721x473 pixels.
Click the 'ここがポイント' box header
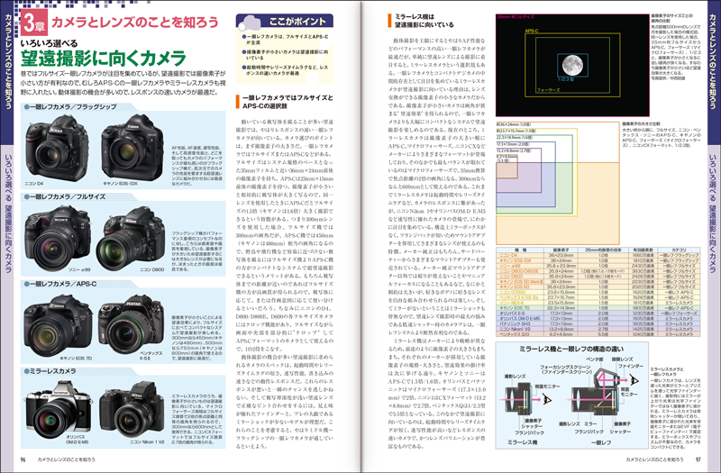click(285, 21)
